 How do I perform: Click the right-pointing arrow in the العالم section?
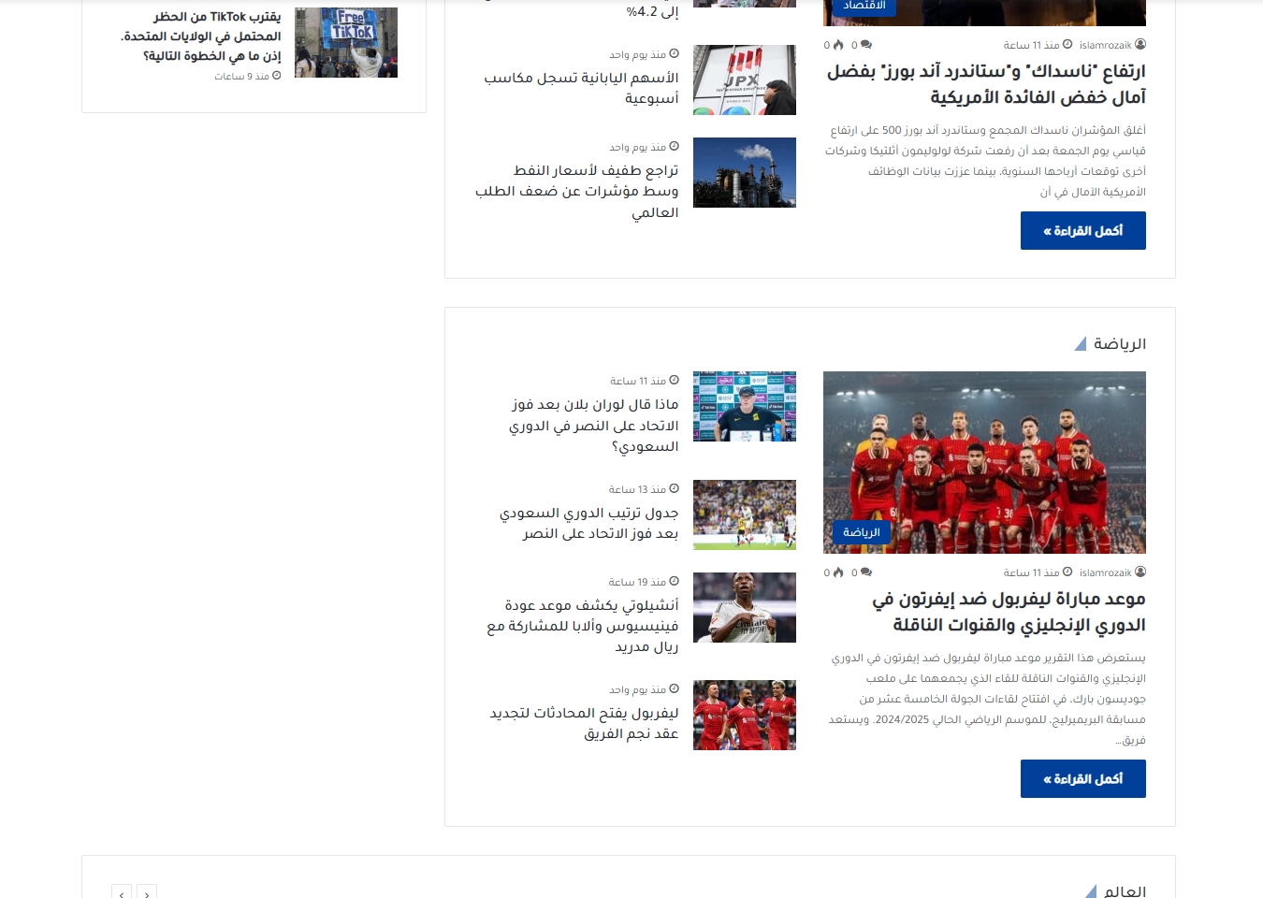tap(147, 894)
